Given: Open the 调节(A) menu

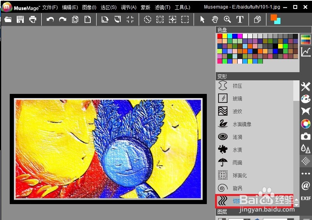Looking at the screenshot, I should point(129,7).
